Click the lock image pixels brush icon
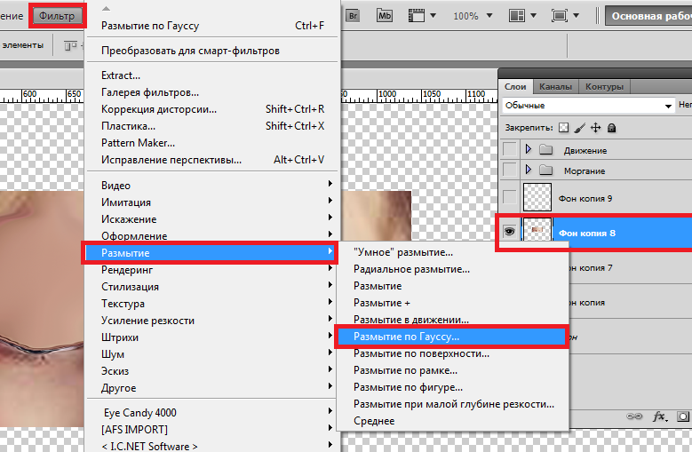This screenshot has width=692, height=452. click(x=579, y=128)
